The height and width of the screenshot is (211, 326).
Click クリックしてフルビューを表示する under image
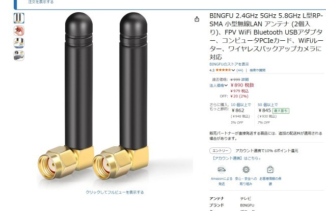pyautogui.click(x=115, y=192)
